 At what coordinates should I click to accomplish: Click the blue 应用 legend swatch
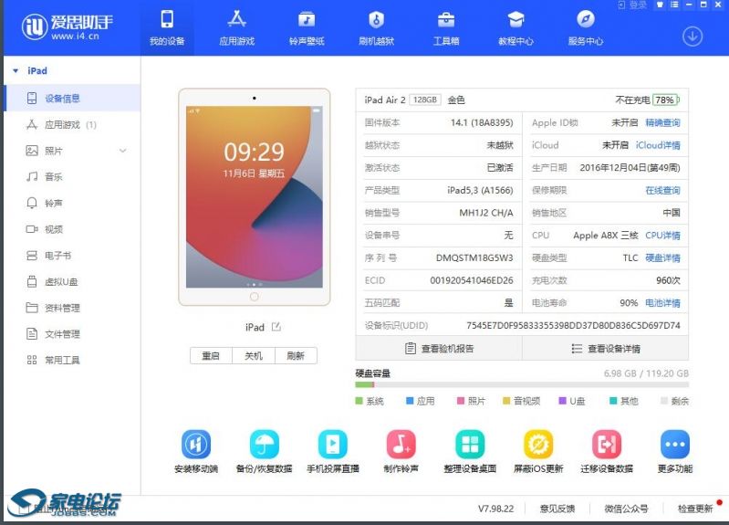point(410,401)
